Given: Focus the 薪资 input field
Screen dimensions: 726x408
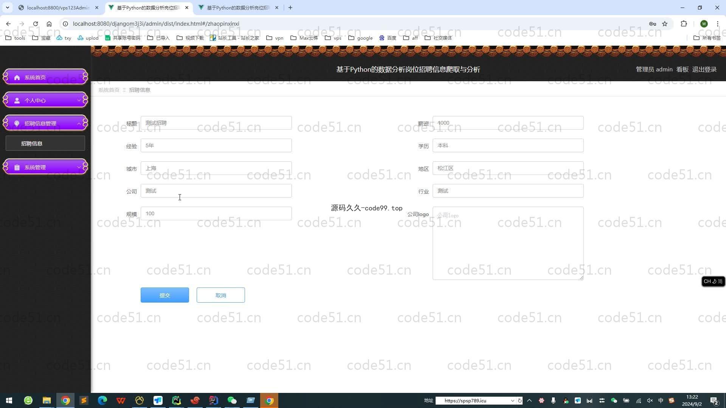Looking at the screenshot, I should coord(508,123).
